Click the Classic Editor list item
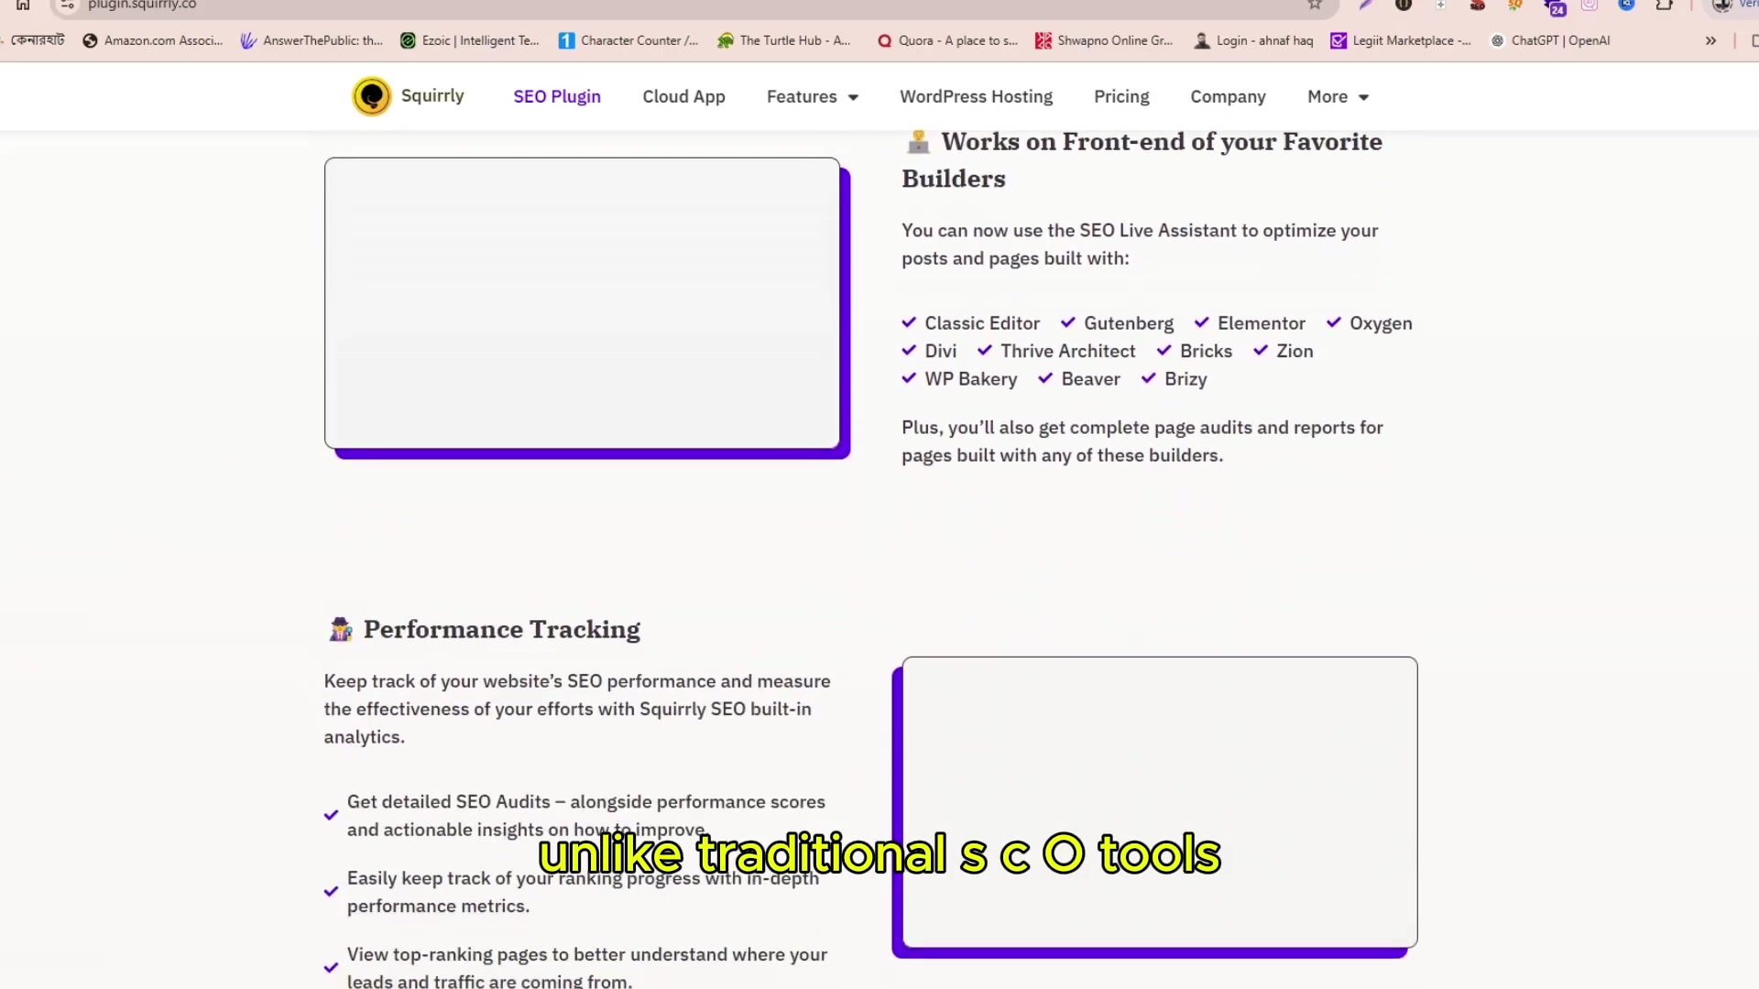 [971, 323]
